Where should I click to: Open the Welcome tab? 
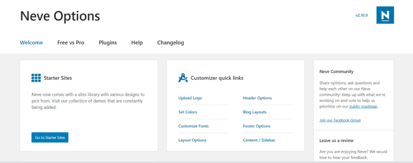click(31, 42)
